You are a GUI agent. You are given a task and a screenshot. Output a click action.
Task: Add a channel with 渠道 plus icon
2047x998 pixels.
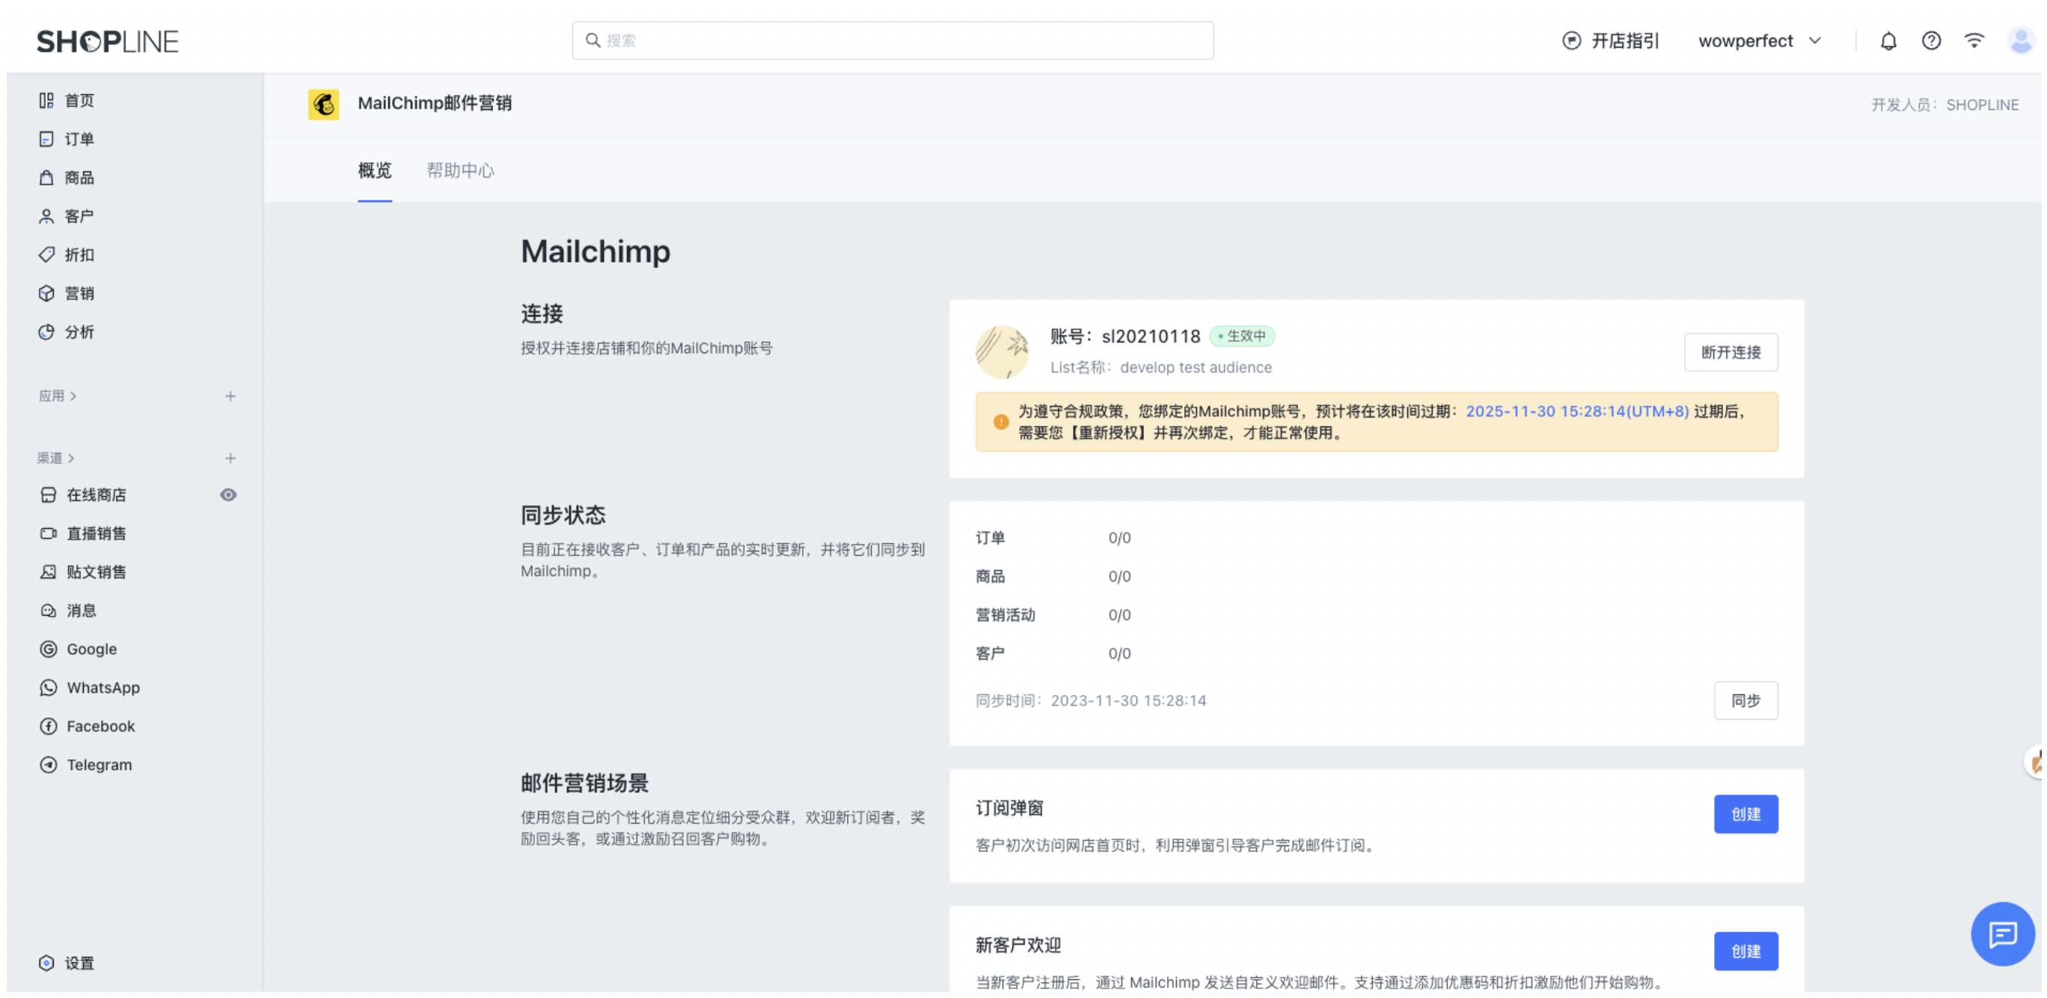pos(230,458)
